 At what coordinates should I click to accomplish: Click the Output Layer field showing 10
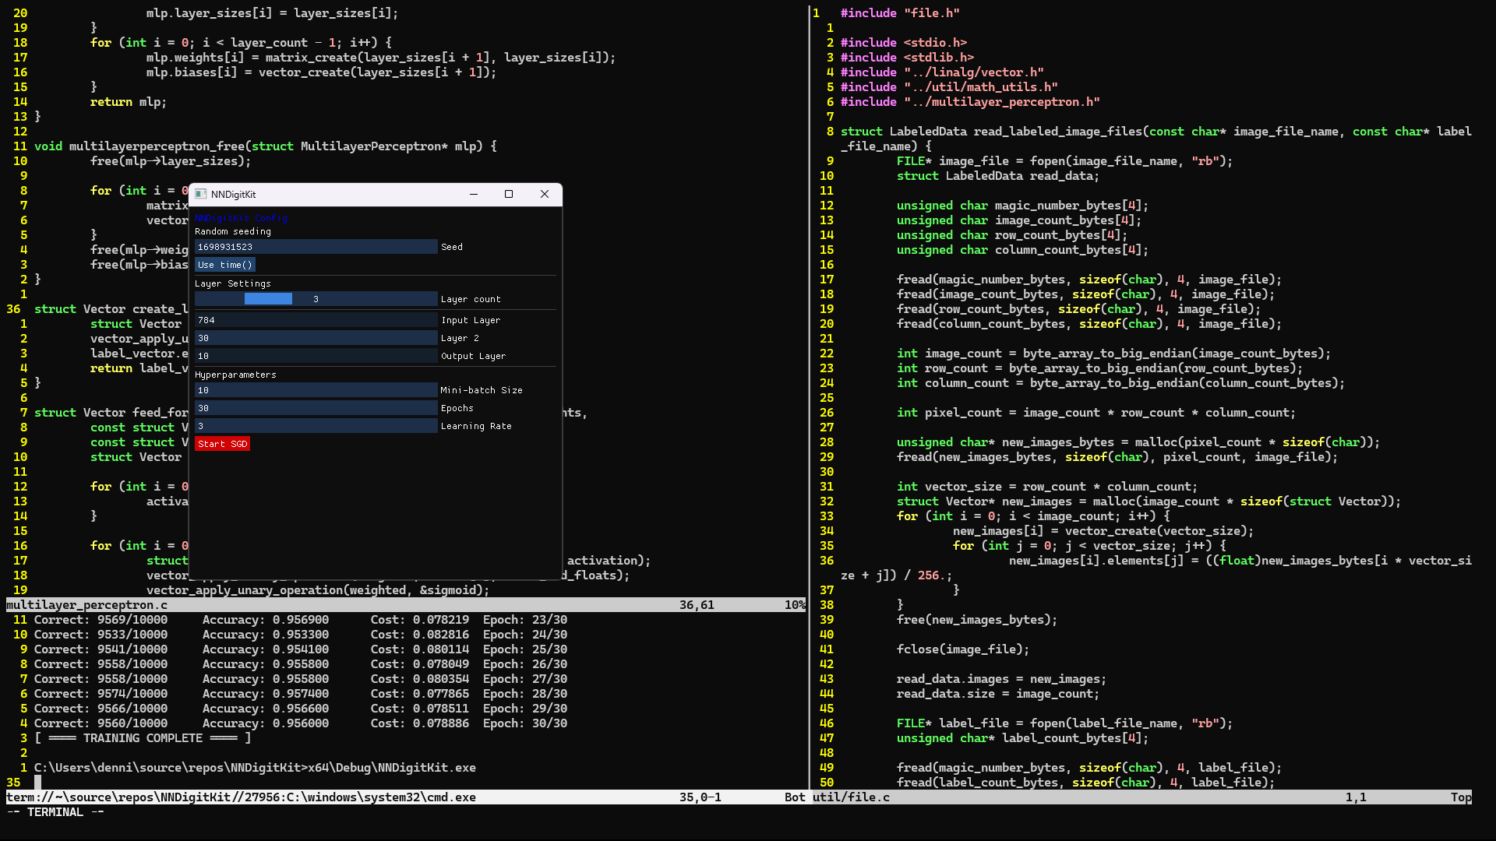[316, 356]
